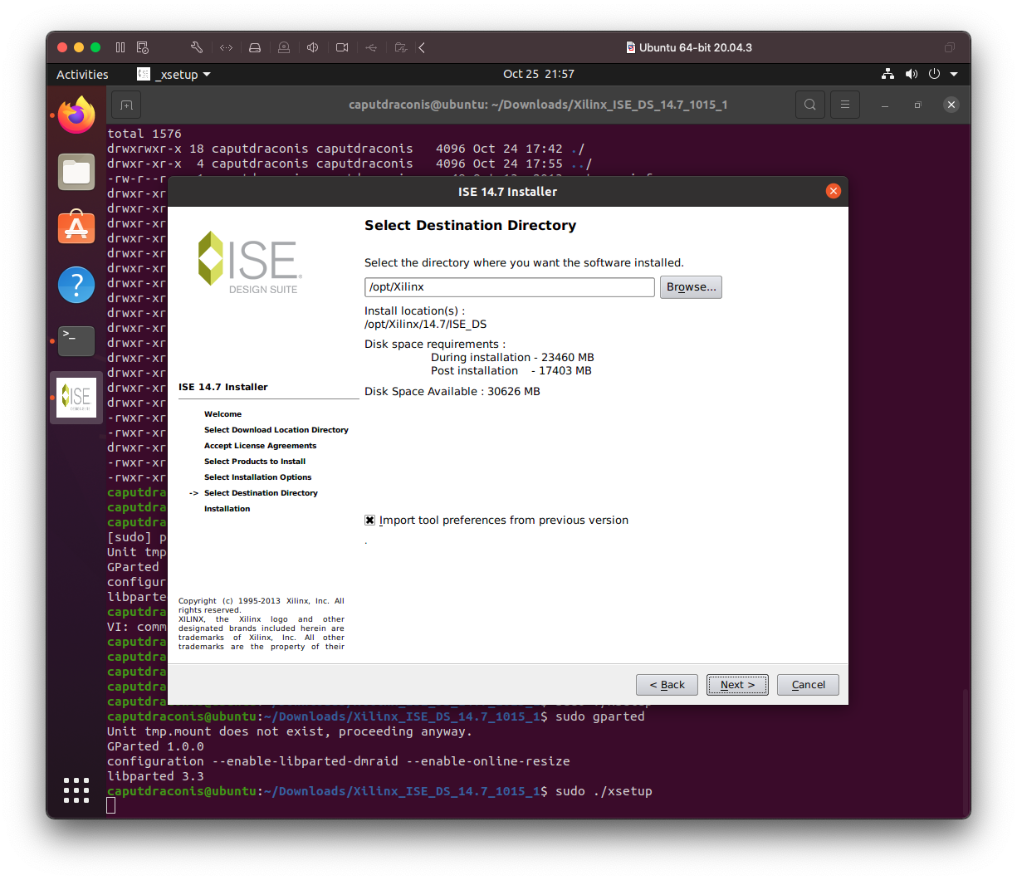Click the Welcome step in installer list
This screenshot has height=880, width=1017.
222,414
